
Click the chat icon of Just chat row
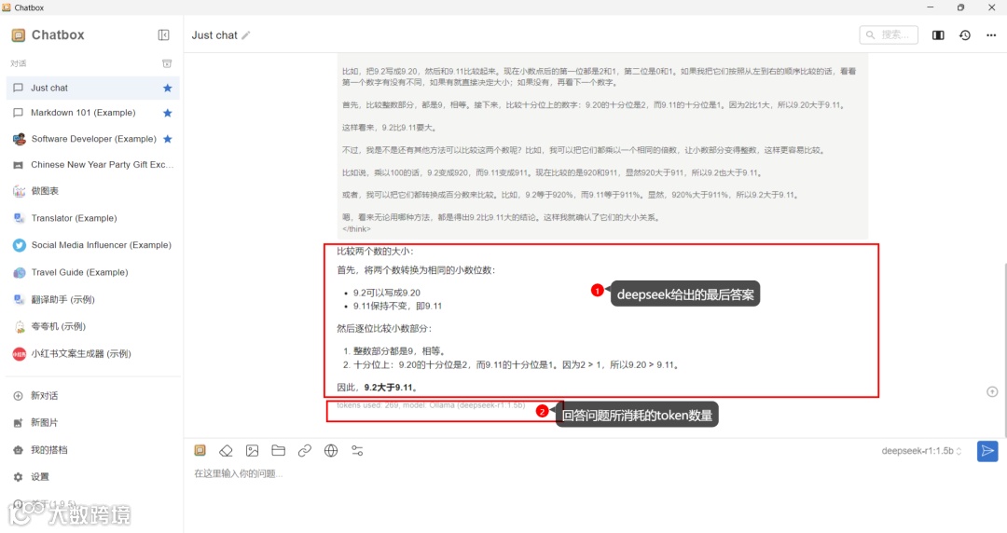pyautogui.click(x=18, y=88)
